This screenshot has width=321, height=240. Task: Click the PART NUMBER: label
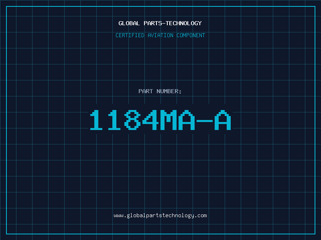point(160,91)
